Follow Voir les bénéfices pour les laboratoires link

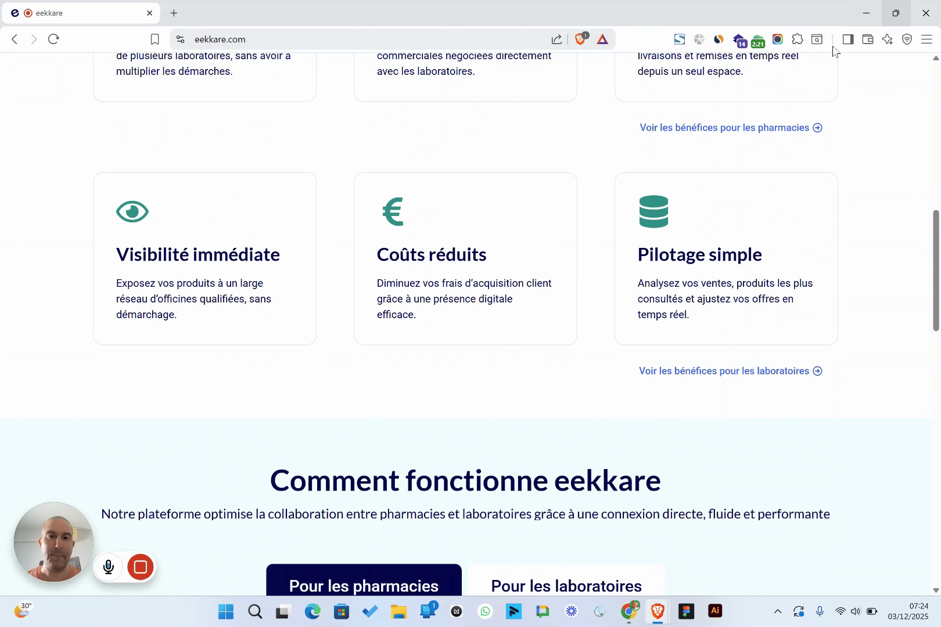coord(730,371)
